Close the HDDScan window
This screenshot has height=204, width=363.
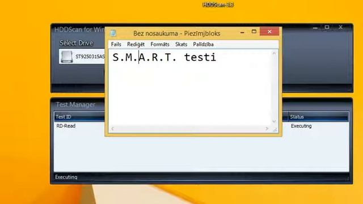pyautogui.click(x=340, y=27)
